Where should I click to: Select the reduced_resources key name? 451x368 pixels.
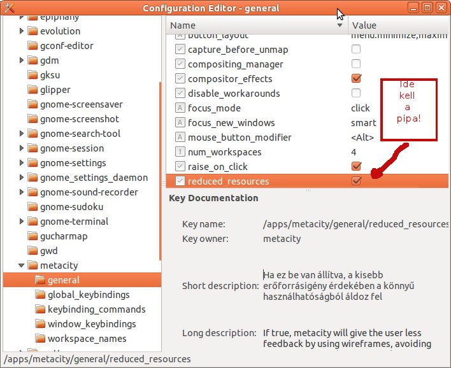tap(229, 181)
